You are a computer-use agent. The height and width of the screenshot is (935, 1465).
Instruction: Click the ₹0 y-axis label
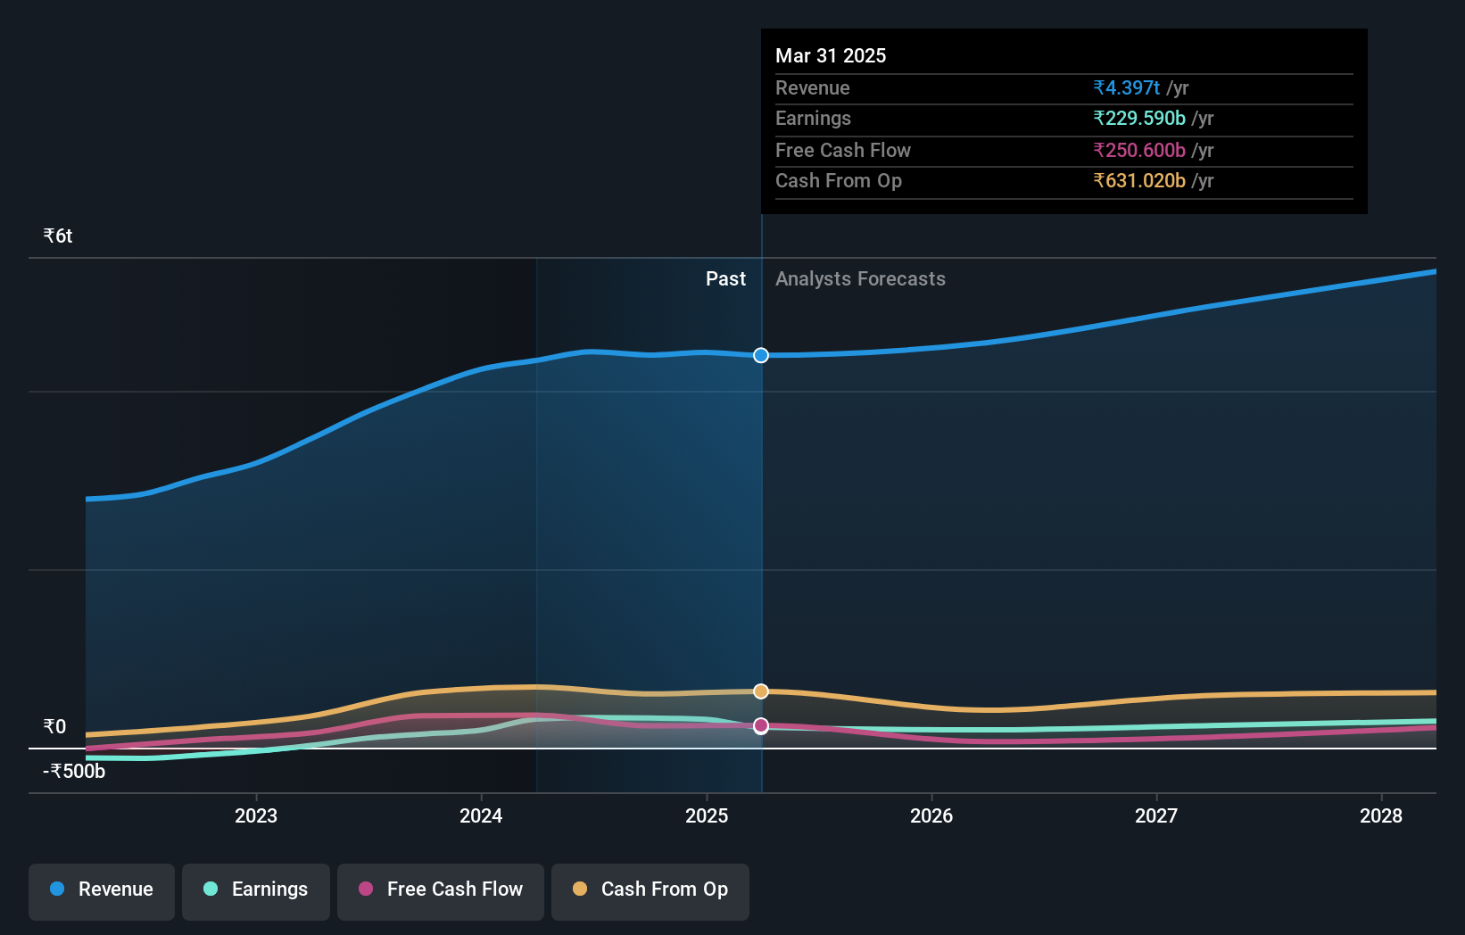[54, 726]
